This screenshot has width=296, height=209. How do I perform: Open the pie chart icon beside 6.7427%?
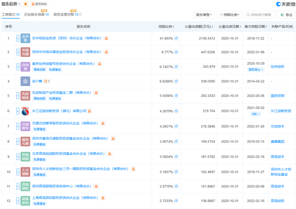[x=176, y=66]
